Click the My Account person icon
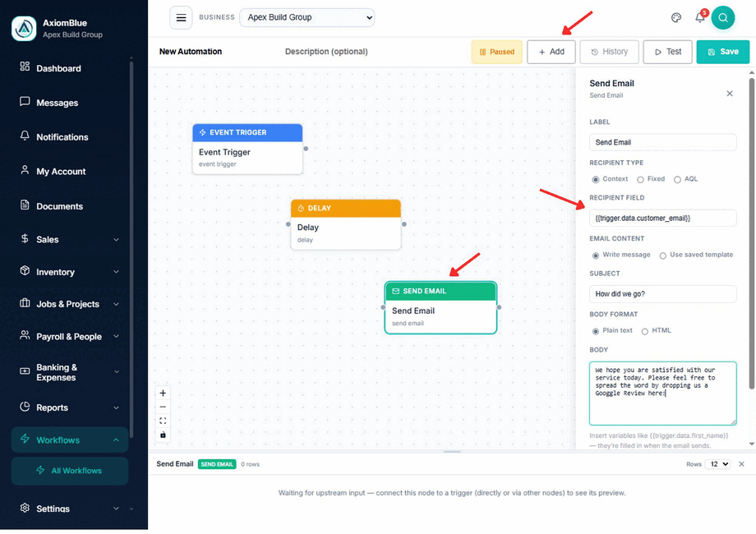 tap(25, 170)
